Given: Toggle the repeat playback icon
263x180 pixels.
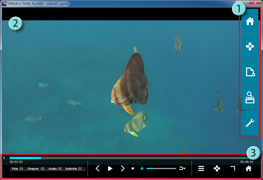Looking at the screenshot, I should click(x=182, y=168).
